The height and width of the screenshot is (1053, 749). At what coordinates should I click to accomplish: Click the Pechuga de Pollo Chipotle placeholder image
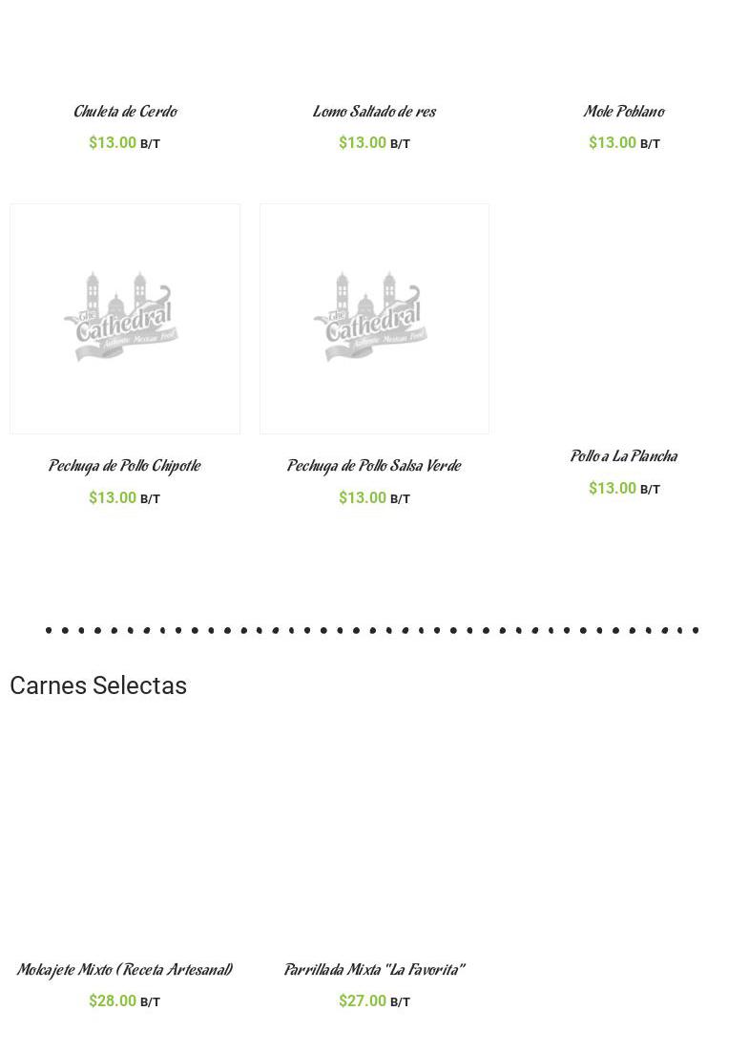[125, 318]
